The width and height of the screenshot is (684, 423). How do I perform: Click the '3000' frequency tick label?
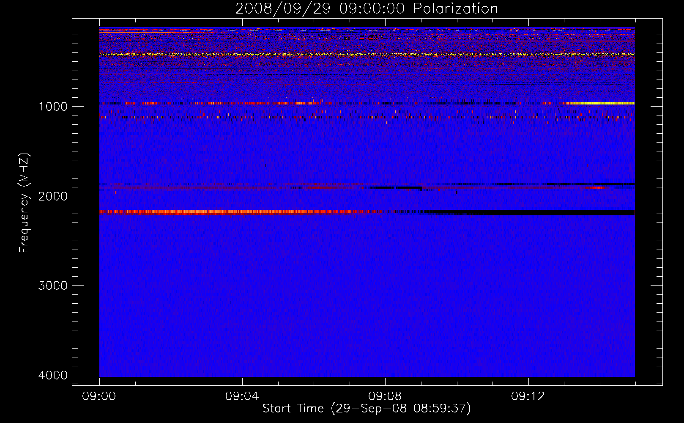[x=53, y=286]
